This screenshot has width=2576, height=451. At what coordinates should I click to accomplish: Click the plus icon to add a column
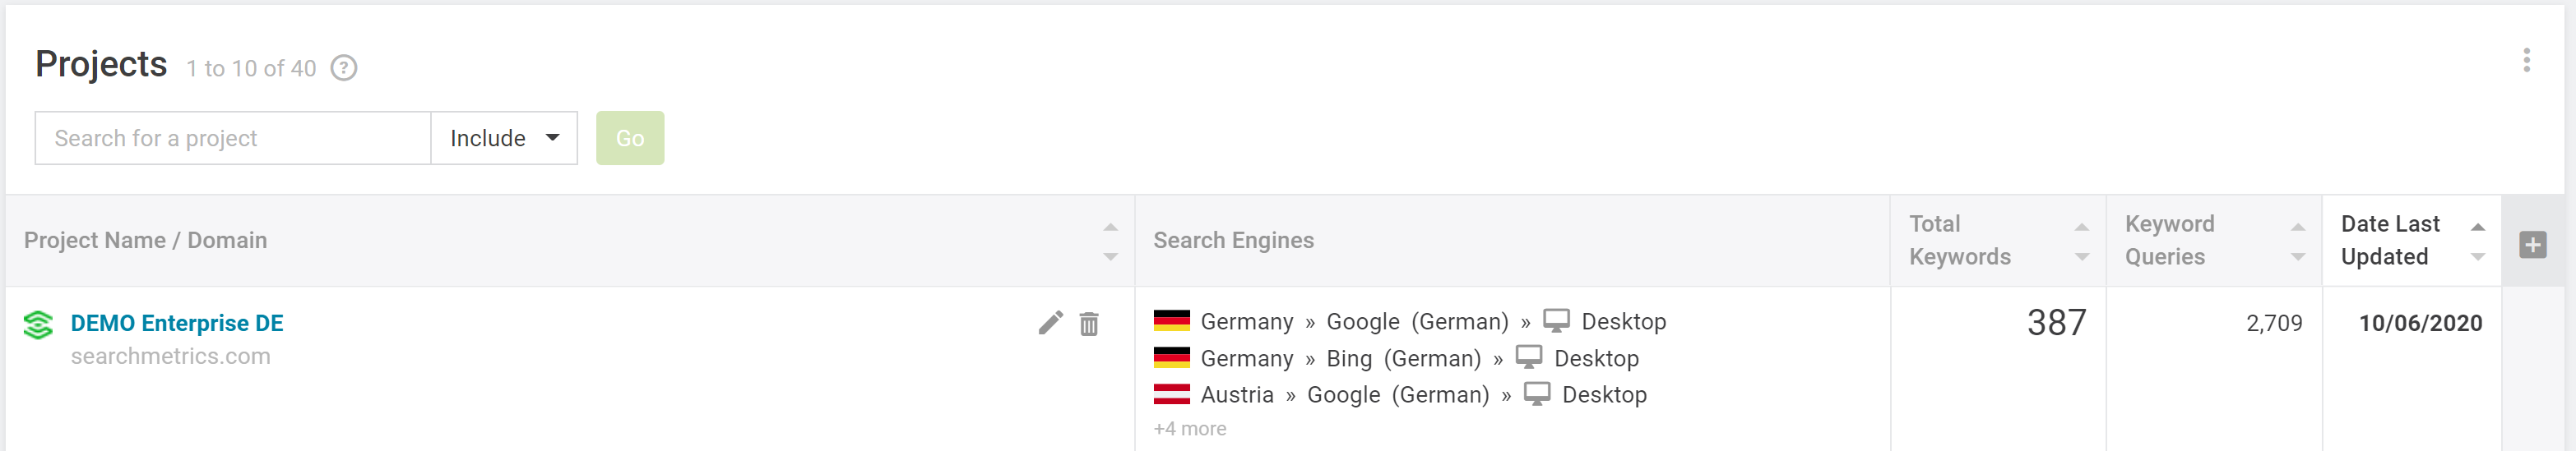pyautogui.click(x=2532, y=245)
